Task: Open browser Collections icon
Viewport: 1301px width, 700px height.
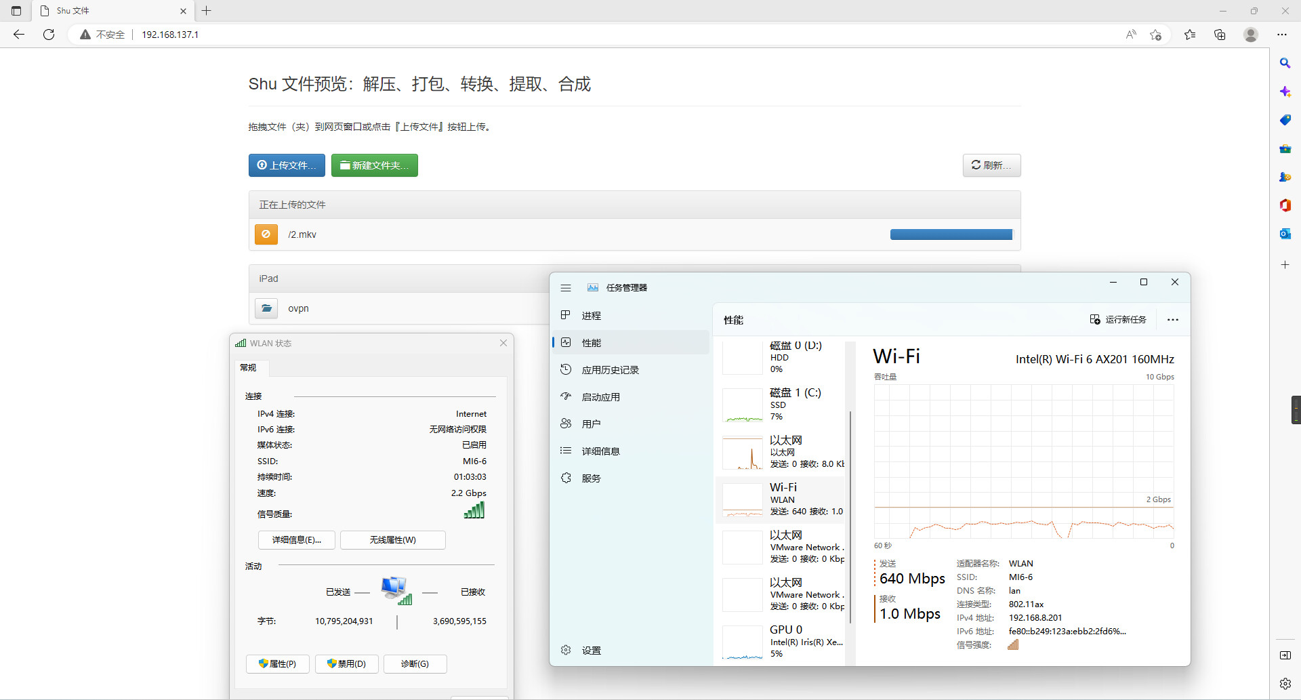Action: (x=1220, y=35)
